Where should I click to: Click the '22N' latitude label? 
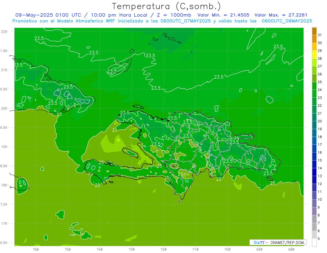coord(4,32)
